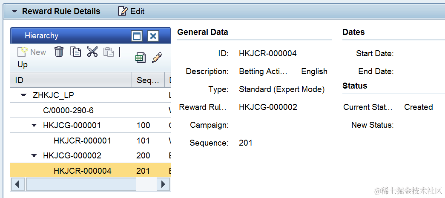445x198 pixels.
Task: Click the Paste clipboard icon
Action: tap(109, 52)
